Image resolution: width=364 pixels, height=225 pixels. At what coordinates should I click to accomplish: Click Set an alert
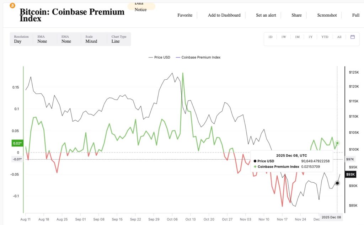(266, 15)
